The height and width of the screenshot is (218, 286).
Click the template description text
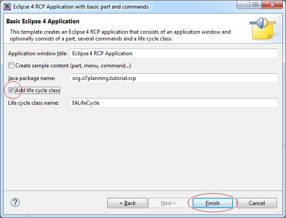click(120, 35)
